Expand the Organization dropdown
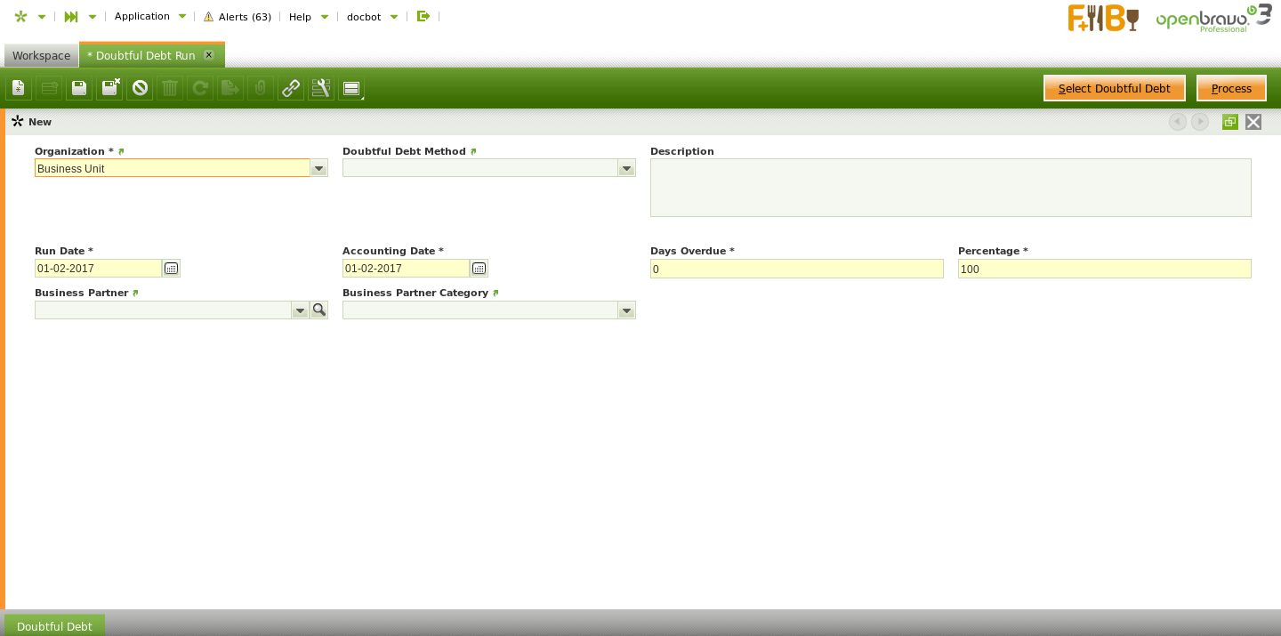The width and height of the screenshot is (1281, 636). [x=318, y=168]
